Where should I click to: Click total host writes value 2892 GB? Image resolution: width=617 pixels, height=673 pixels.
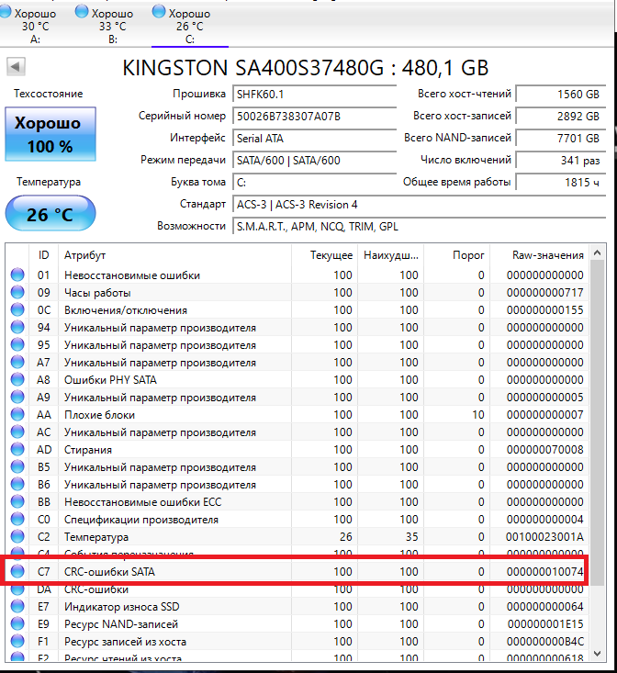(561, 117)
